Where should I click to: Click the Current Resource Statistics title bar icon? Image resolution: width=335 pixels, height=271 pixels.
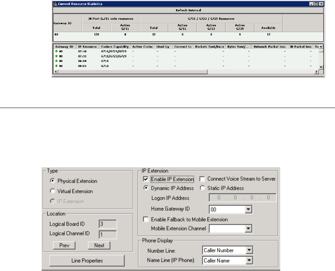point(55,4)
